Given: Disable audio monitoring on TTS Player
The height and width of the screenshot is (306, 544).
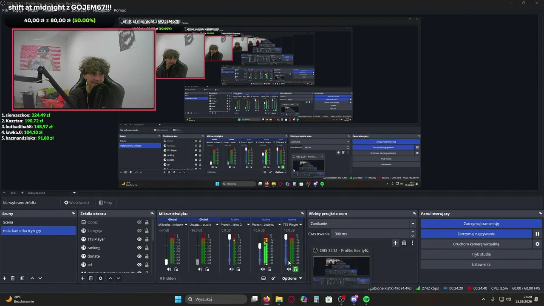Looking at the screenshot, I should click(x=296, y=269).
